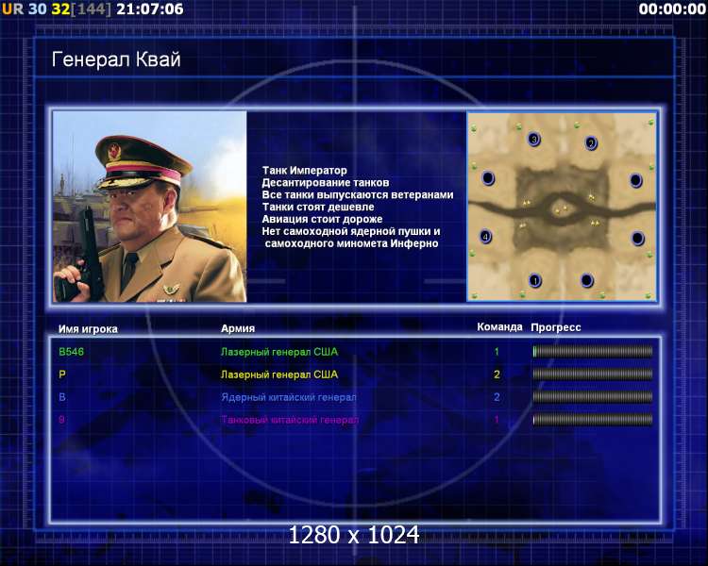Click column header 'Прогресс'
708x566 pixels.
(x=556, y=327)
